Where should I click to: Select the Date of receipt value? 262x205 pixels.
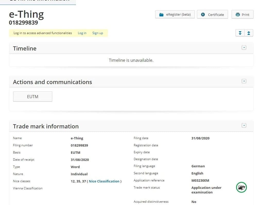[x=80, y=160]
